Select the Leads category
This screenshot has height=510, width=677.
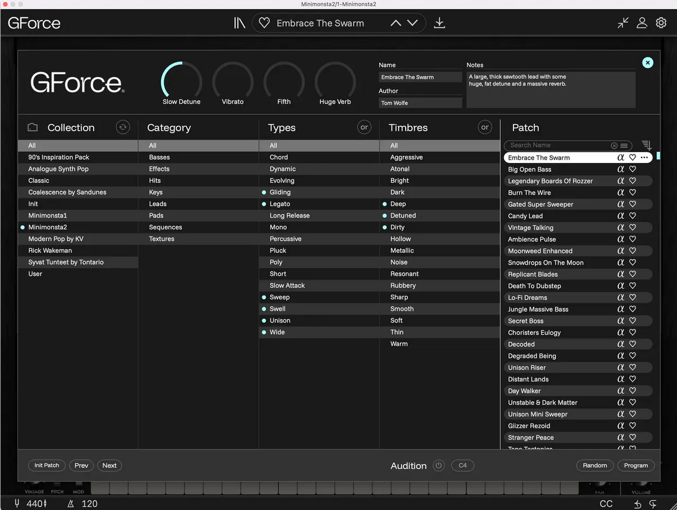199,204
